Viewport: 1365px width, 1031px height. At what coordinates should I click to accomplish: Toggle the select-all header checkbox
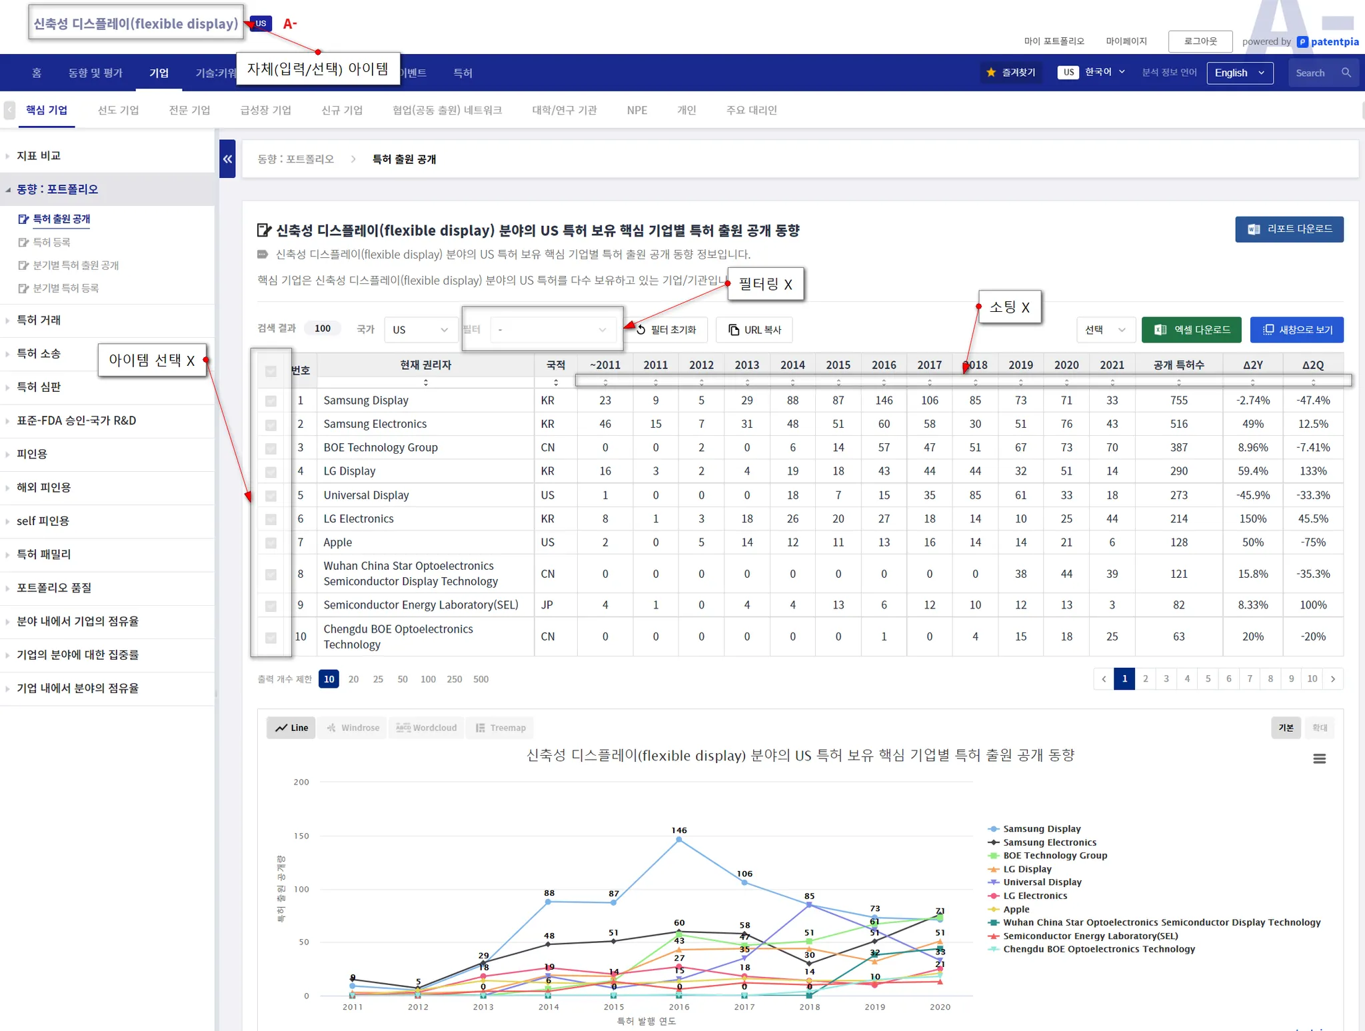pos(271,371)
